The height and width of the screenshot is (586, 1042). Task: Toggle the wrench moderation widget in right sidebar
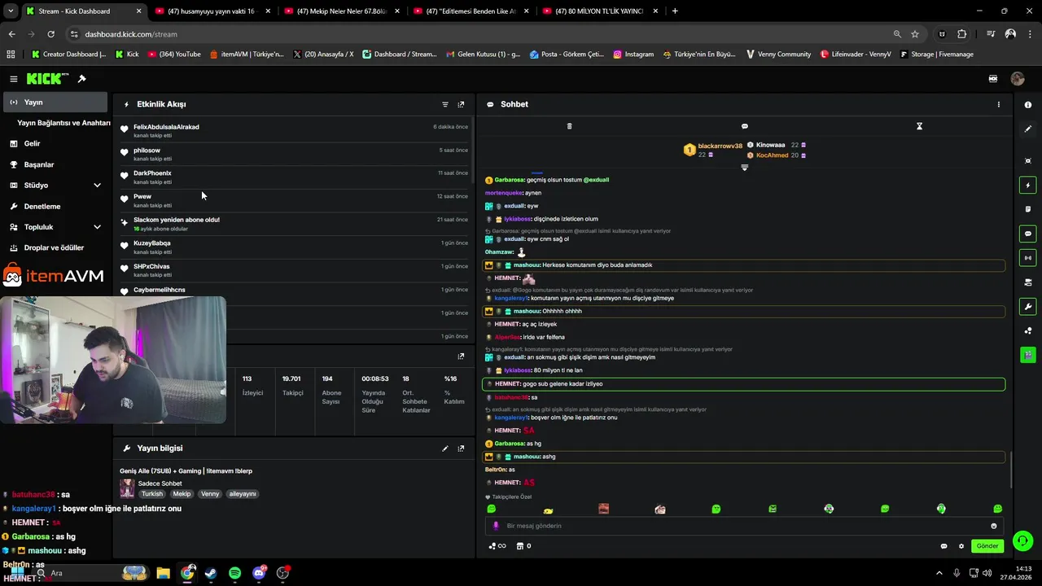(x=1028, y=307)
